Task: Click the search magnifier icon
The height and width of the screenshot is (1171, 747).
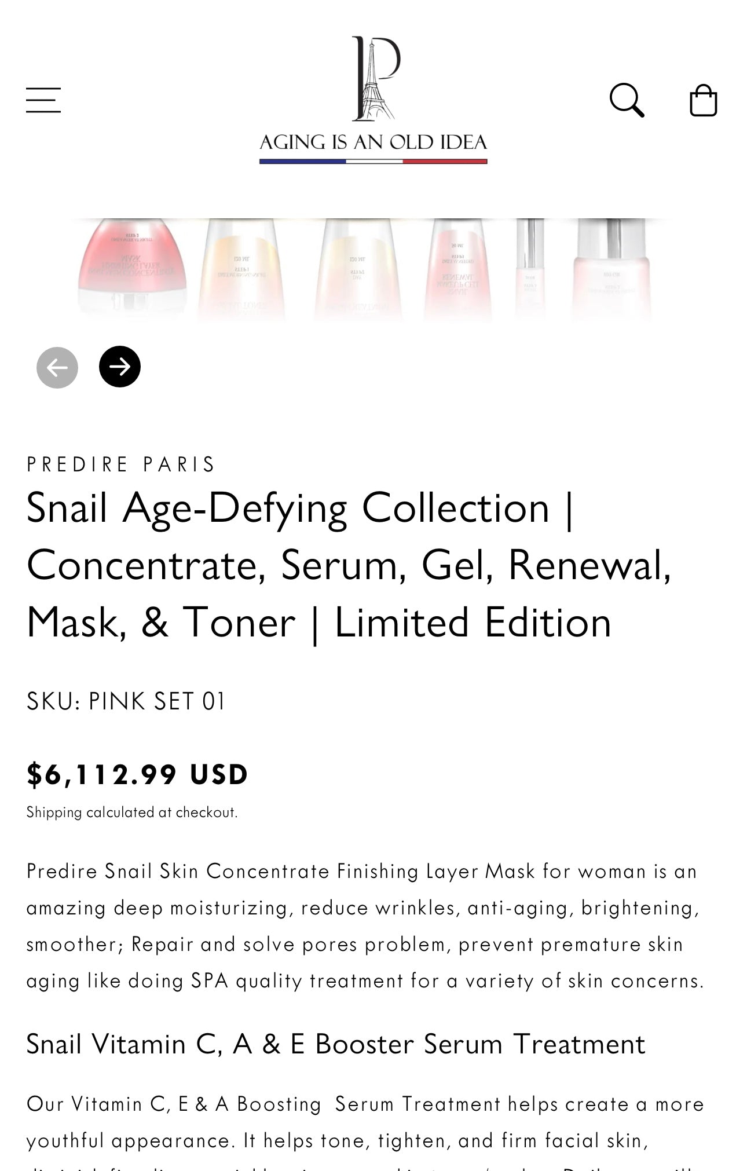Action: coord(627,100)
